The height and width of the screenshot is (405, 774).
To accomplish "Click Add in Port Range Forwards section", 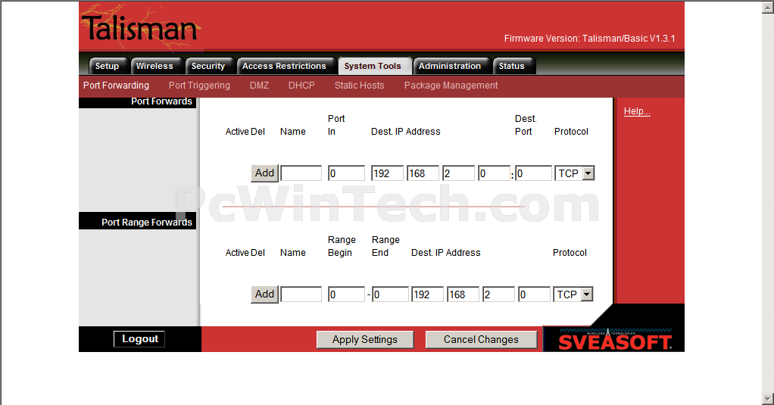I will click(264, 294).
